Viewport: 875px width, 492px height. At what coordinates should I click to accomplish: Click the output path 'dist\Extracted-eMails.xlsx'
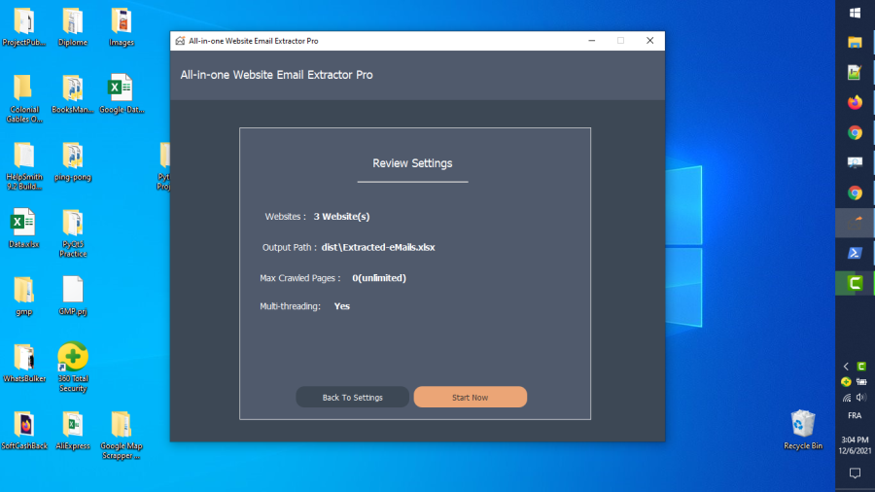pos(378,247)
